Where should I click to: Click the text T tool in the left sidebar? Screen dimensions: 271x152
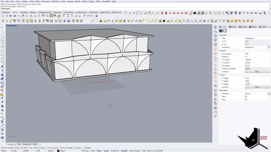coord(2,122)
